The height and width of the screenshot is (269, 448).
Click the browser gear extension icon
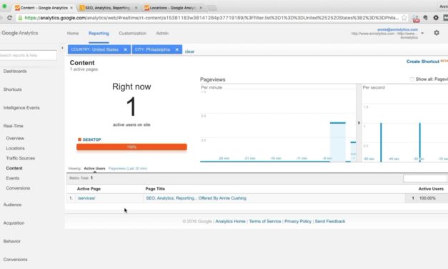[x=436, y=18]
